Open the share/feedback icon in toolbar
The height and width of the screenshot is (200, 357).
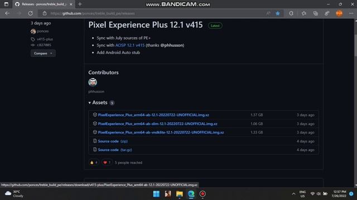coord(327,13)
